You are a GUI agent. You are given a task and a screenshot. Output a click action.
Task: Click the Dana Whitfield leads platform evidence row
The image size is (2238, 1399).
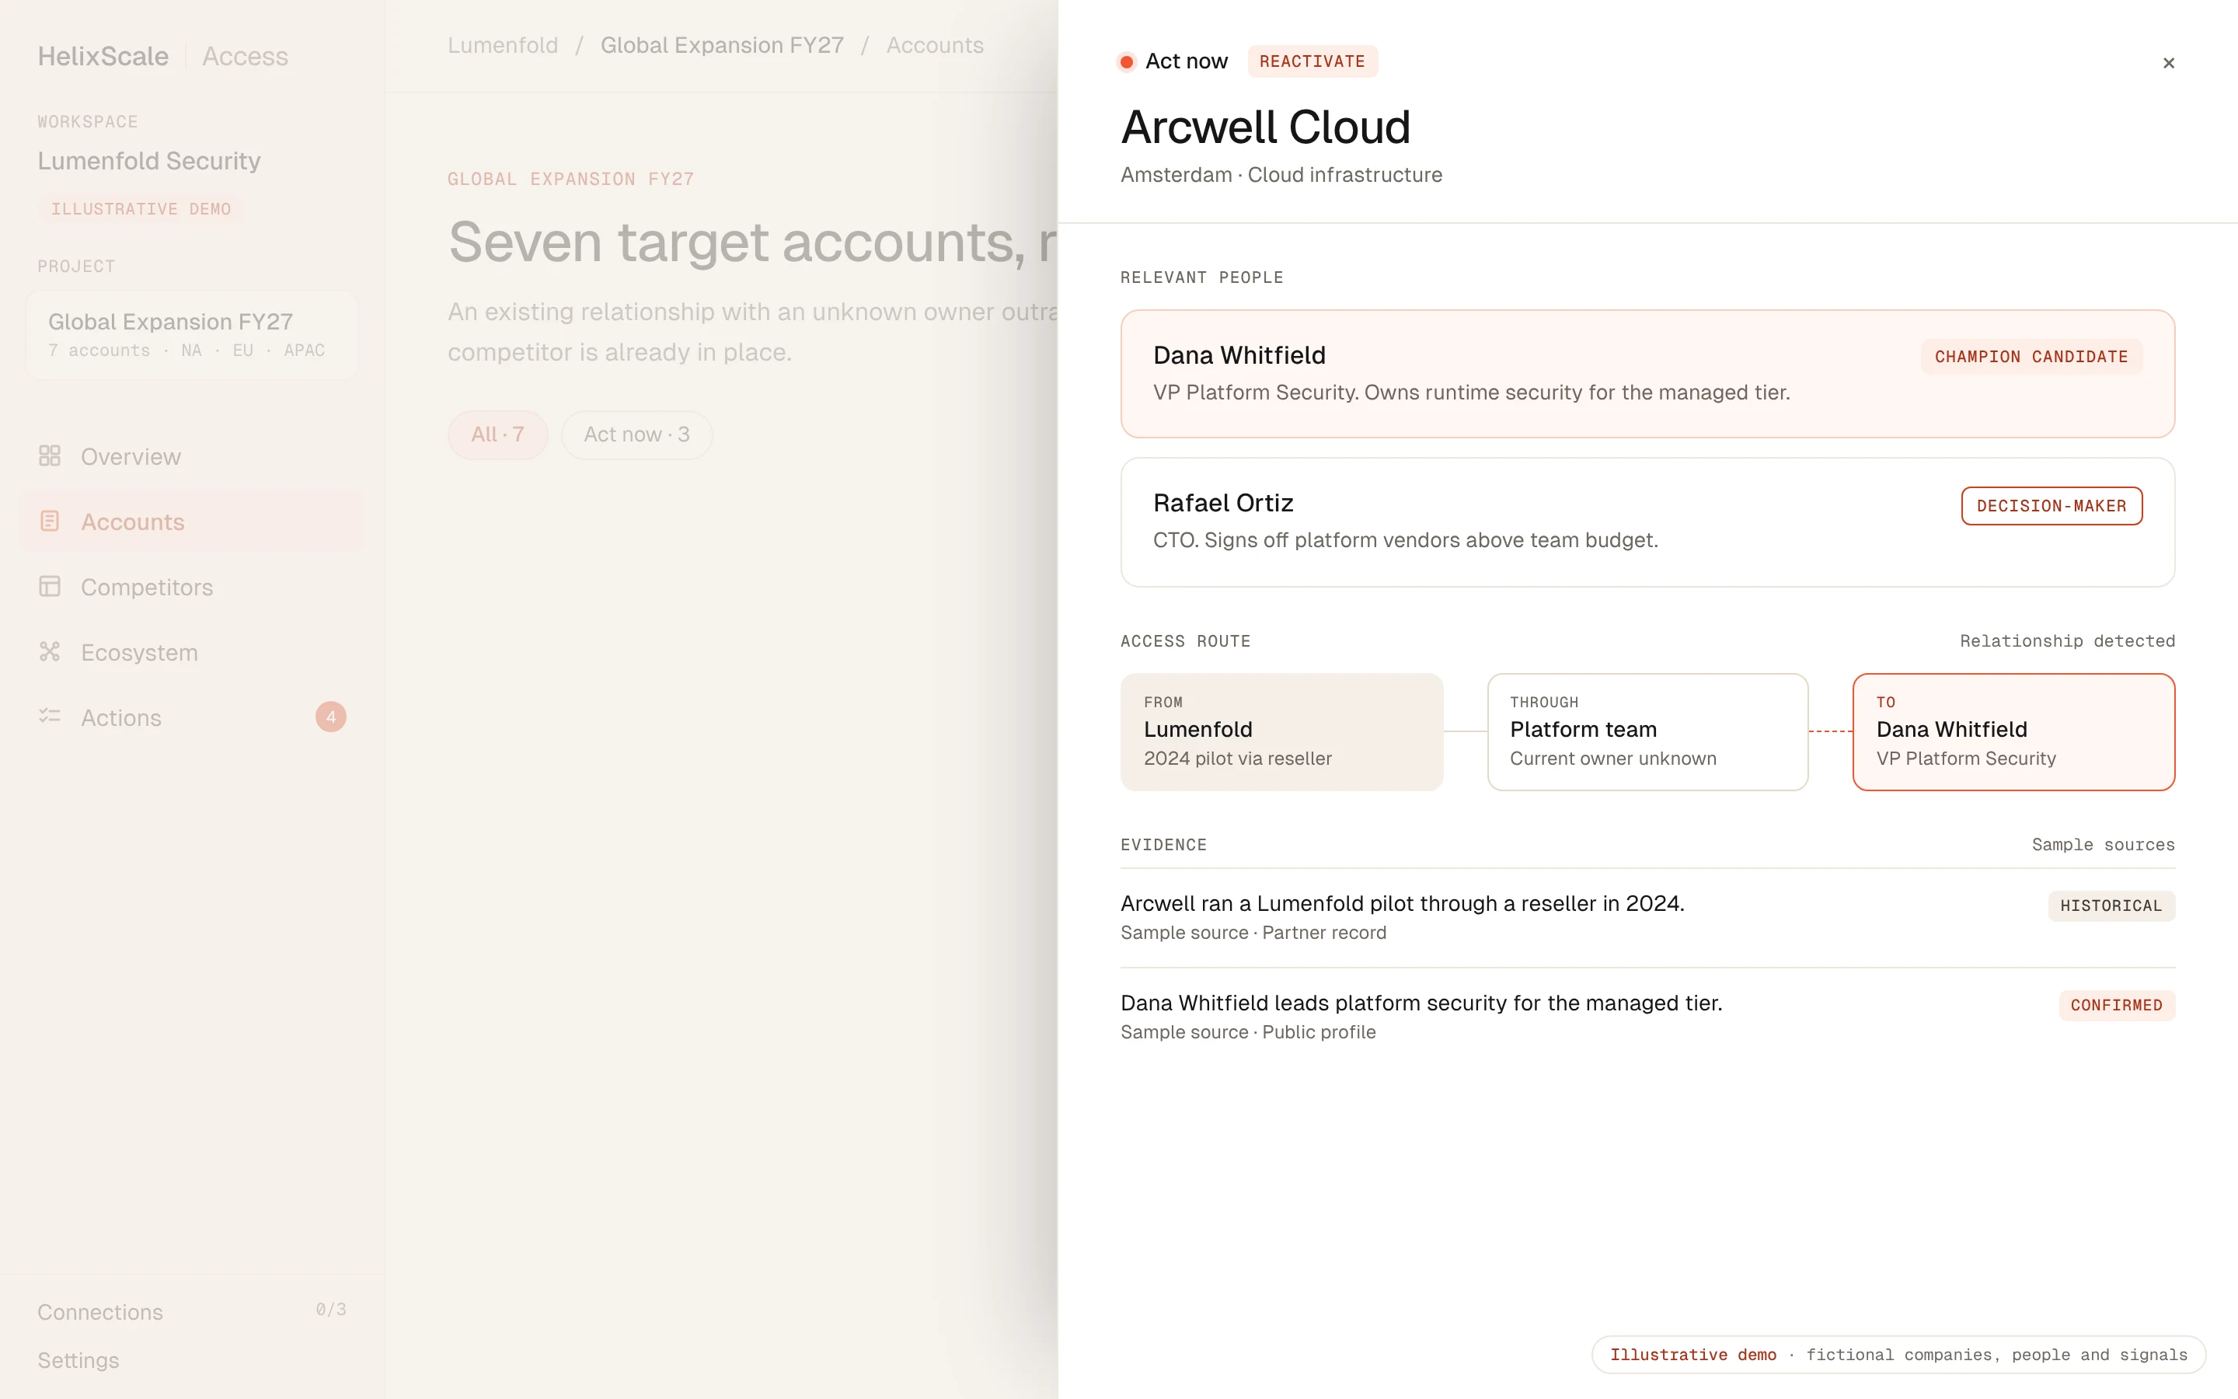coord(1647,1017)
